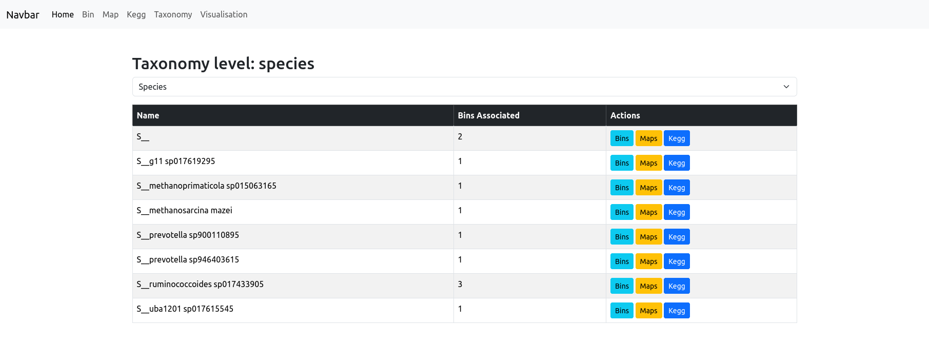Click Bins button for S__ row
This screenshot has height=364, width=929.
coord(622,138)
